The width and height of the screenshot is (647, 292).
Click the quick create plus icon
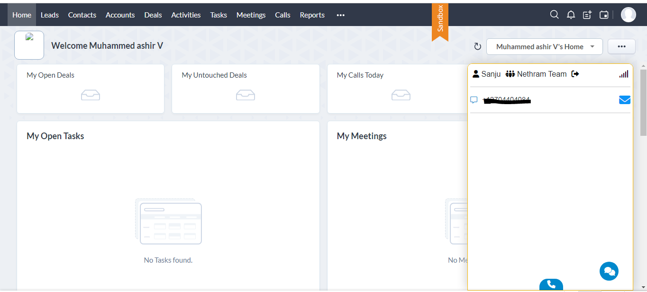pos(587,15)
